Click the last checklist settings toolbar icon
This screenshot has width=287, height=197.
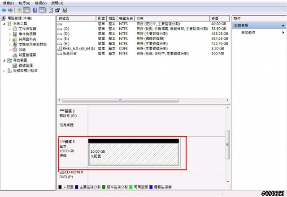[65, 10]
